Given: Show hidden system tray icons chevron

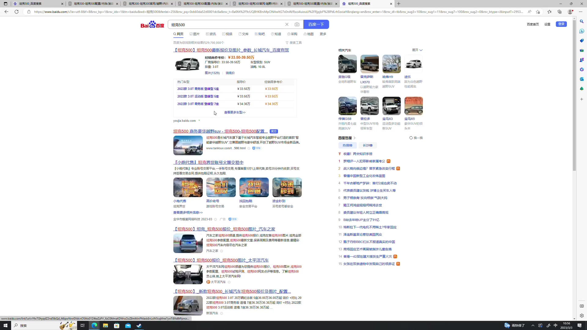Looking at the screenshot, I should (x=533, y=325).
